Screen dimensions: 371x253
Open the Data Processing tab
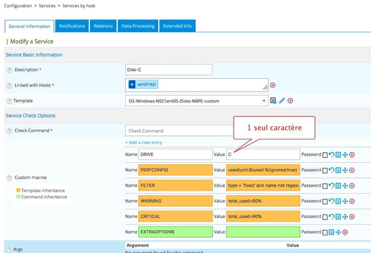(x=138, y=26)
